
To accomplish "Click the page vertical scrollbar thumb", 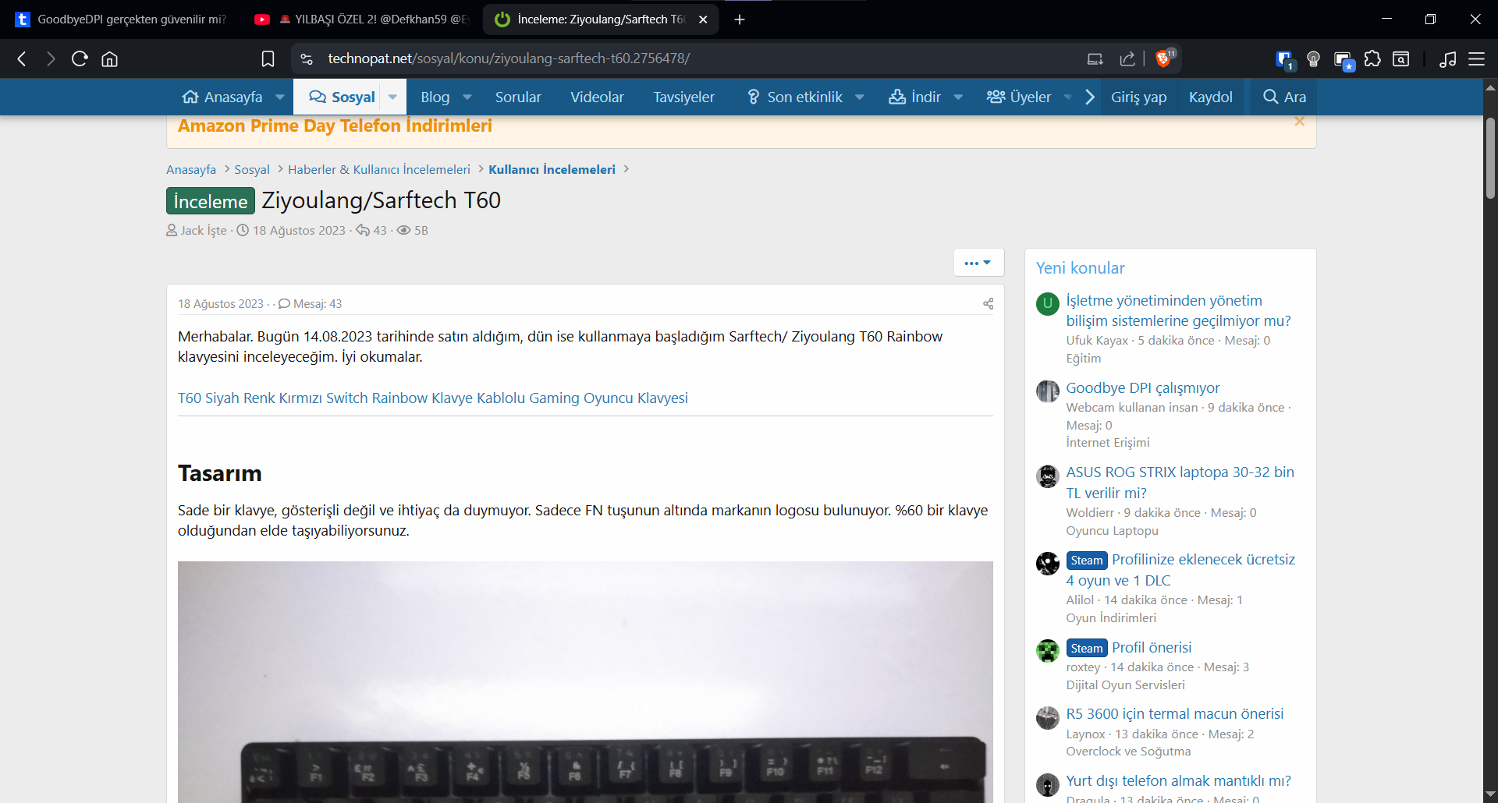I will [x=1490, y=158].
